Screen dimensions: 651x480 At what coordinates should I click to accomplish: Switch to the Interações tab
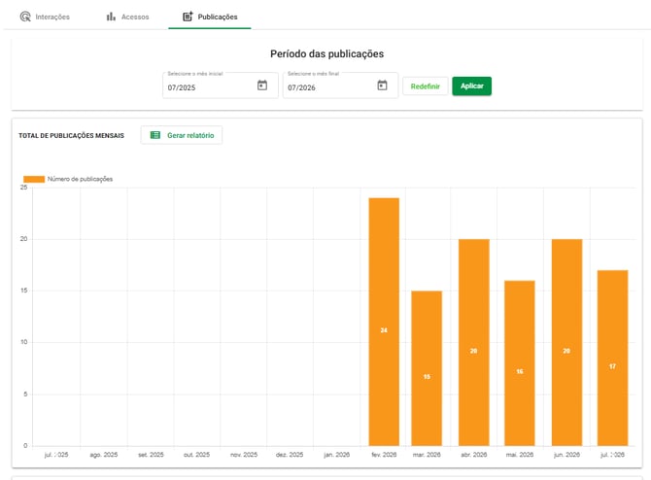point(45,17)
